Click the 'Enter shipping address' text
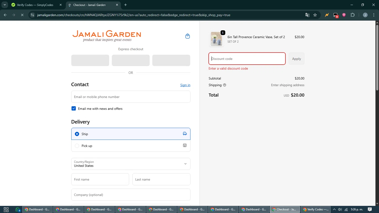Image resolution: width=379 pixels, height=213 pixels. point(288,85)
